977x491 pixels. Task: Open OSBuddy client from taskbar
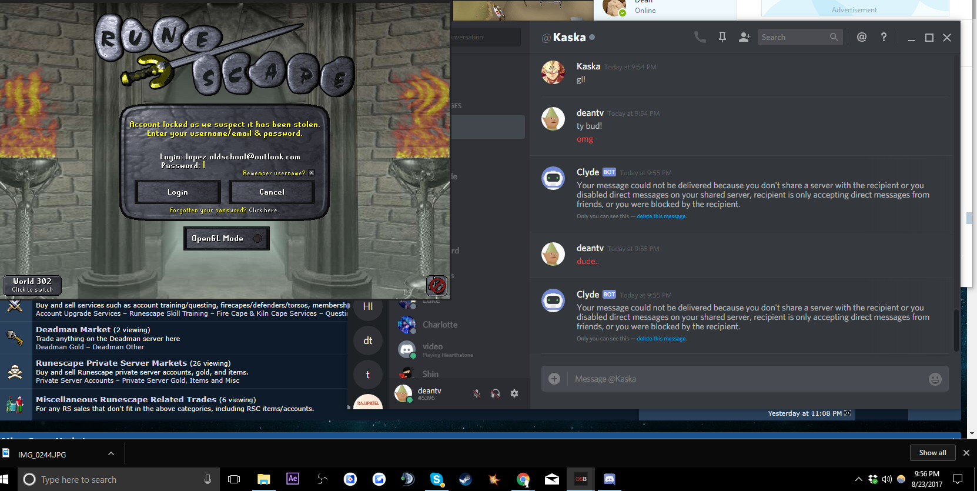point(581,479)
